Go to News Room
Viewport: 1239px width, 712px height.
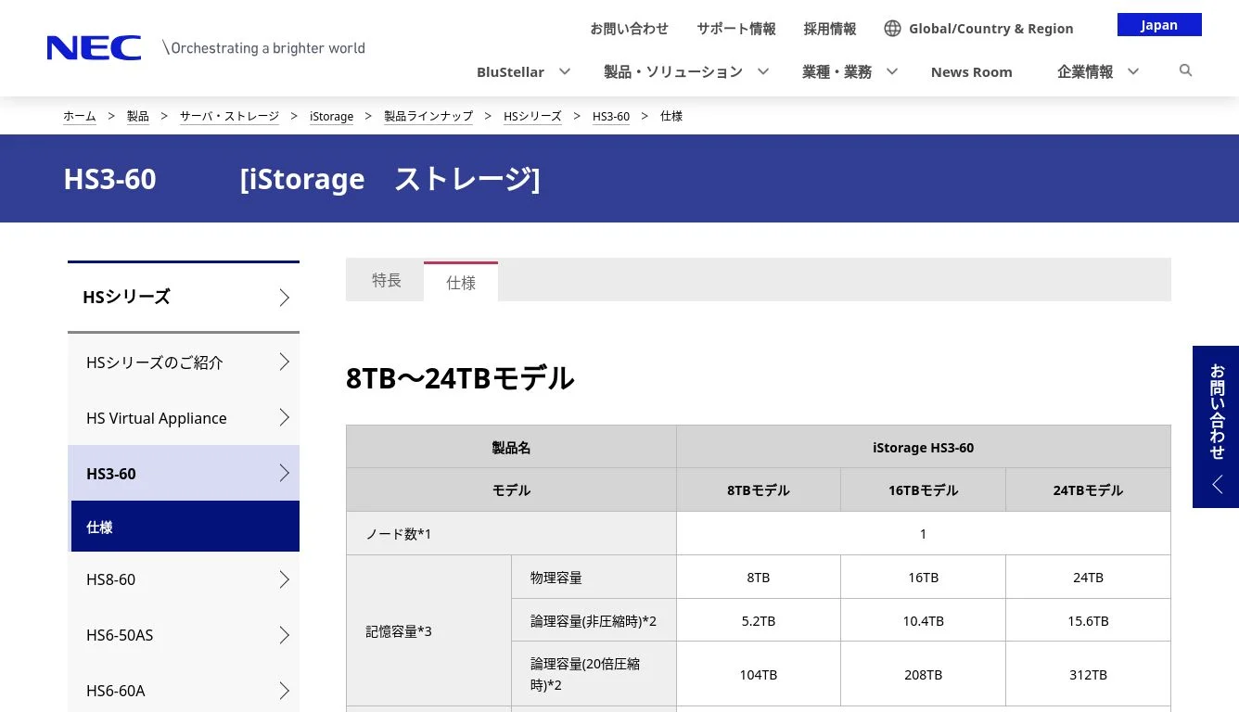(971, 71)
